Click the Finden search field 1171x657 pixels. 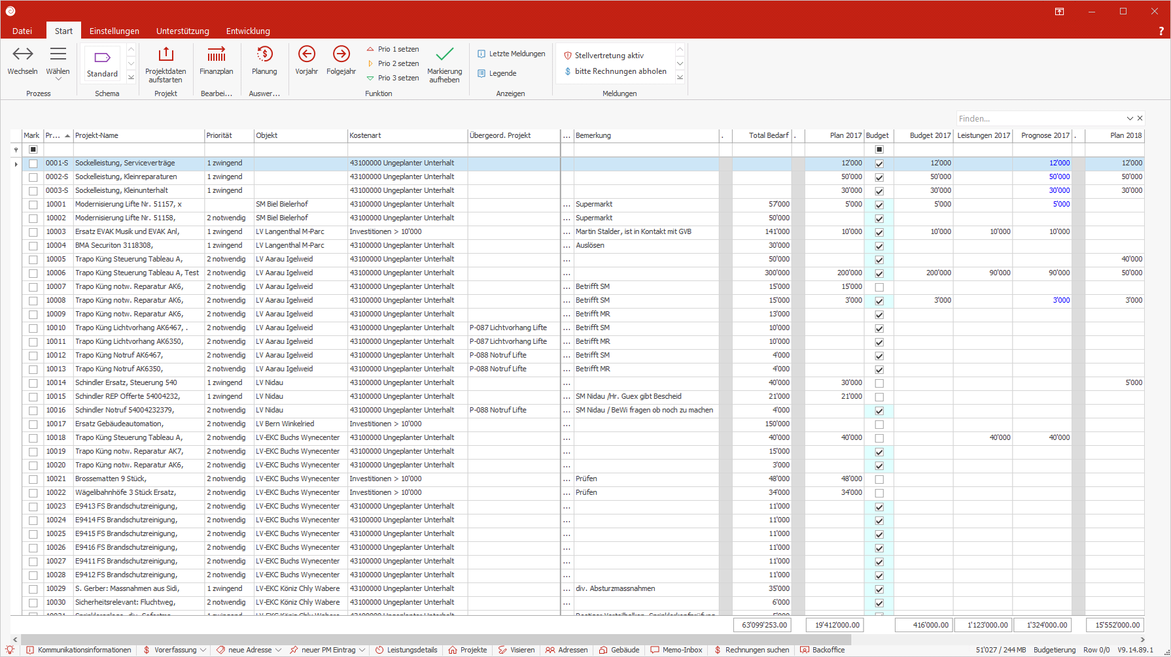point(1040,118)
